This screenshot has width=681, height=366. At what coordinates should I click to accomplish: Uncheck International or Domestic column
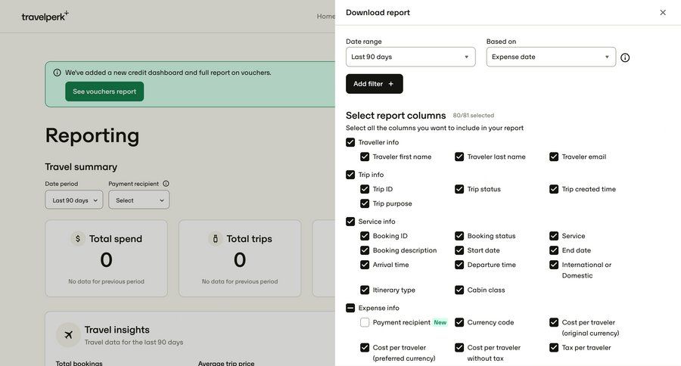(x=554, y=265)
